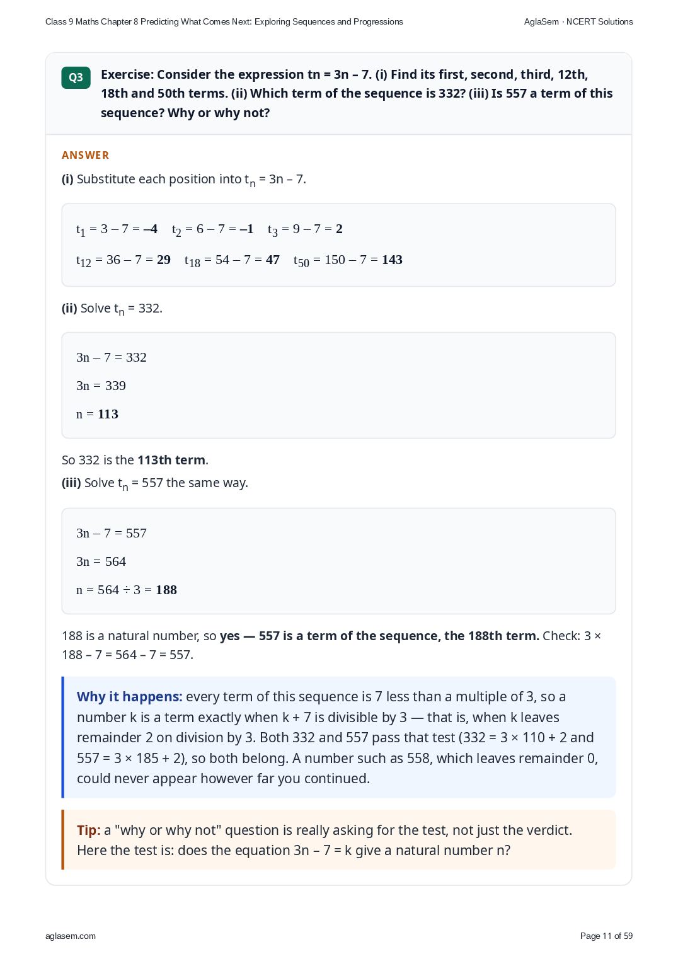Click the '(iii) Solve tn = 557' step text

(155, 483)
